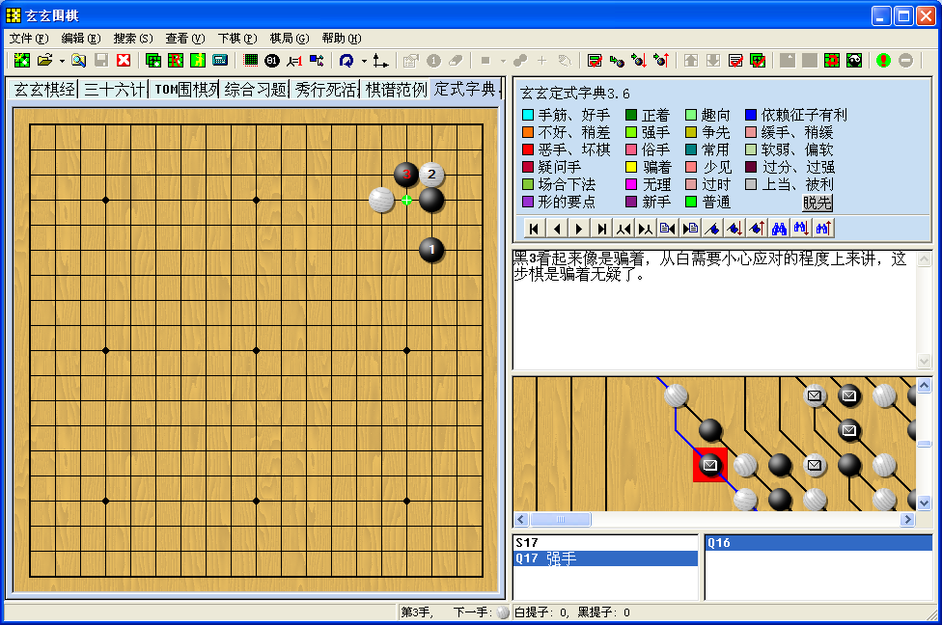Click binoculars with down arrow icon

pyautogui.click(x=801, y=229)
